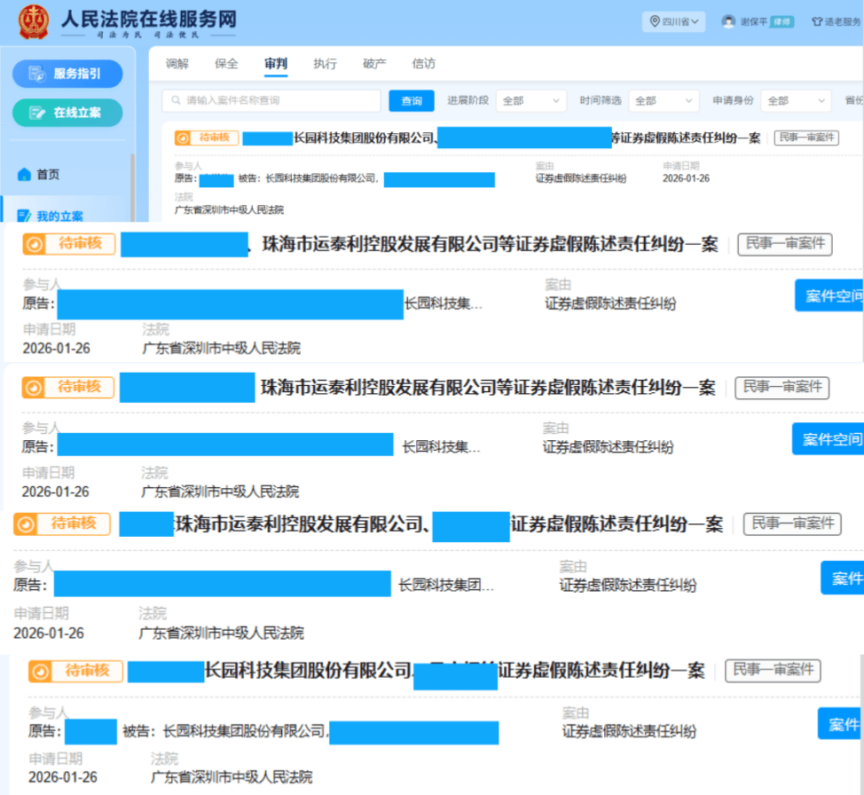Open the 申请身份 dropdown

[x=795, y=101]
